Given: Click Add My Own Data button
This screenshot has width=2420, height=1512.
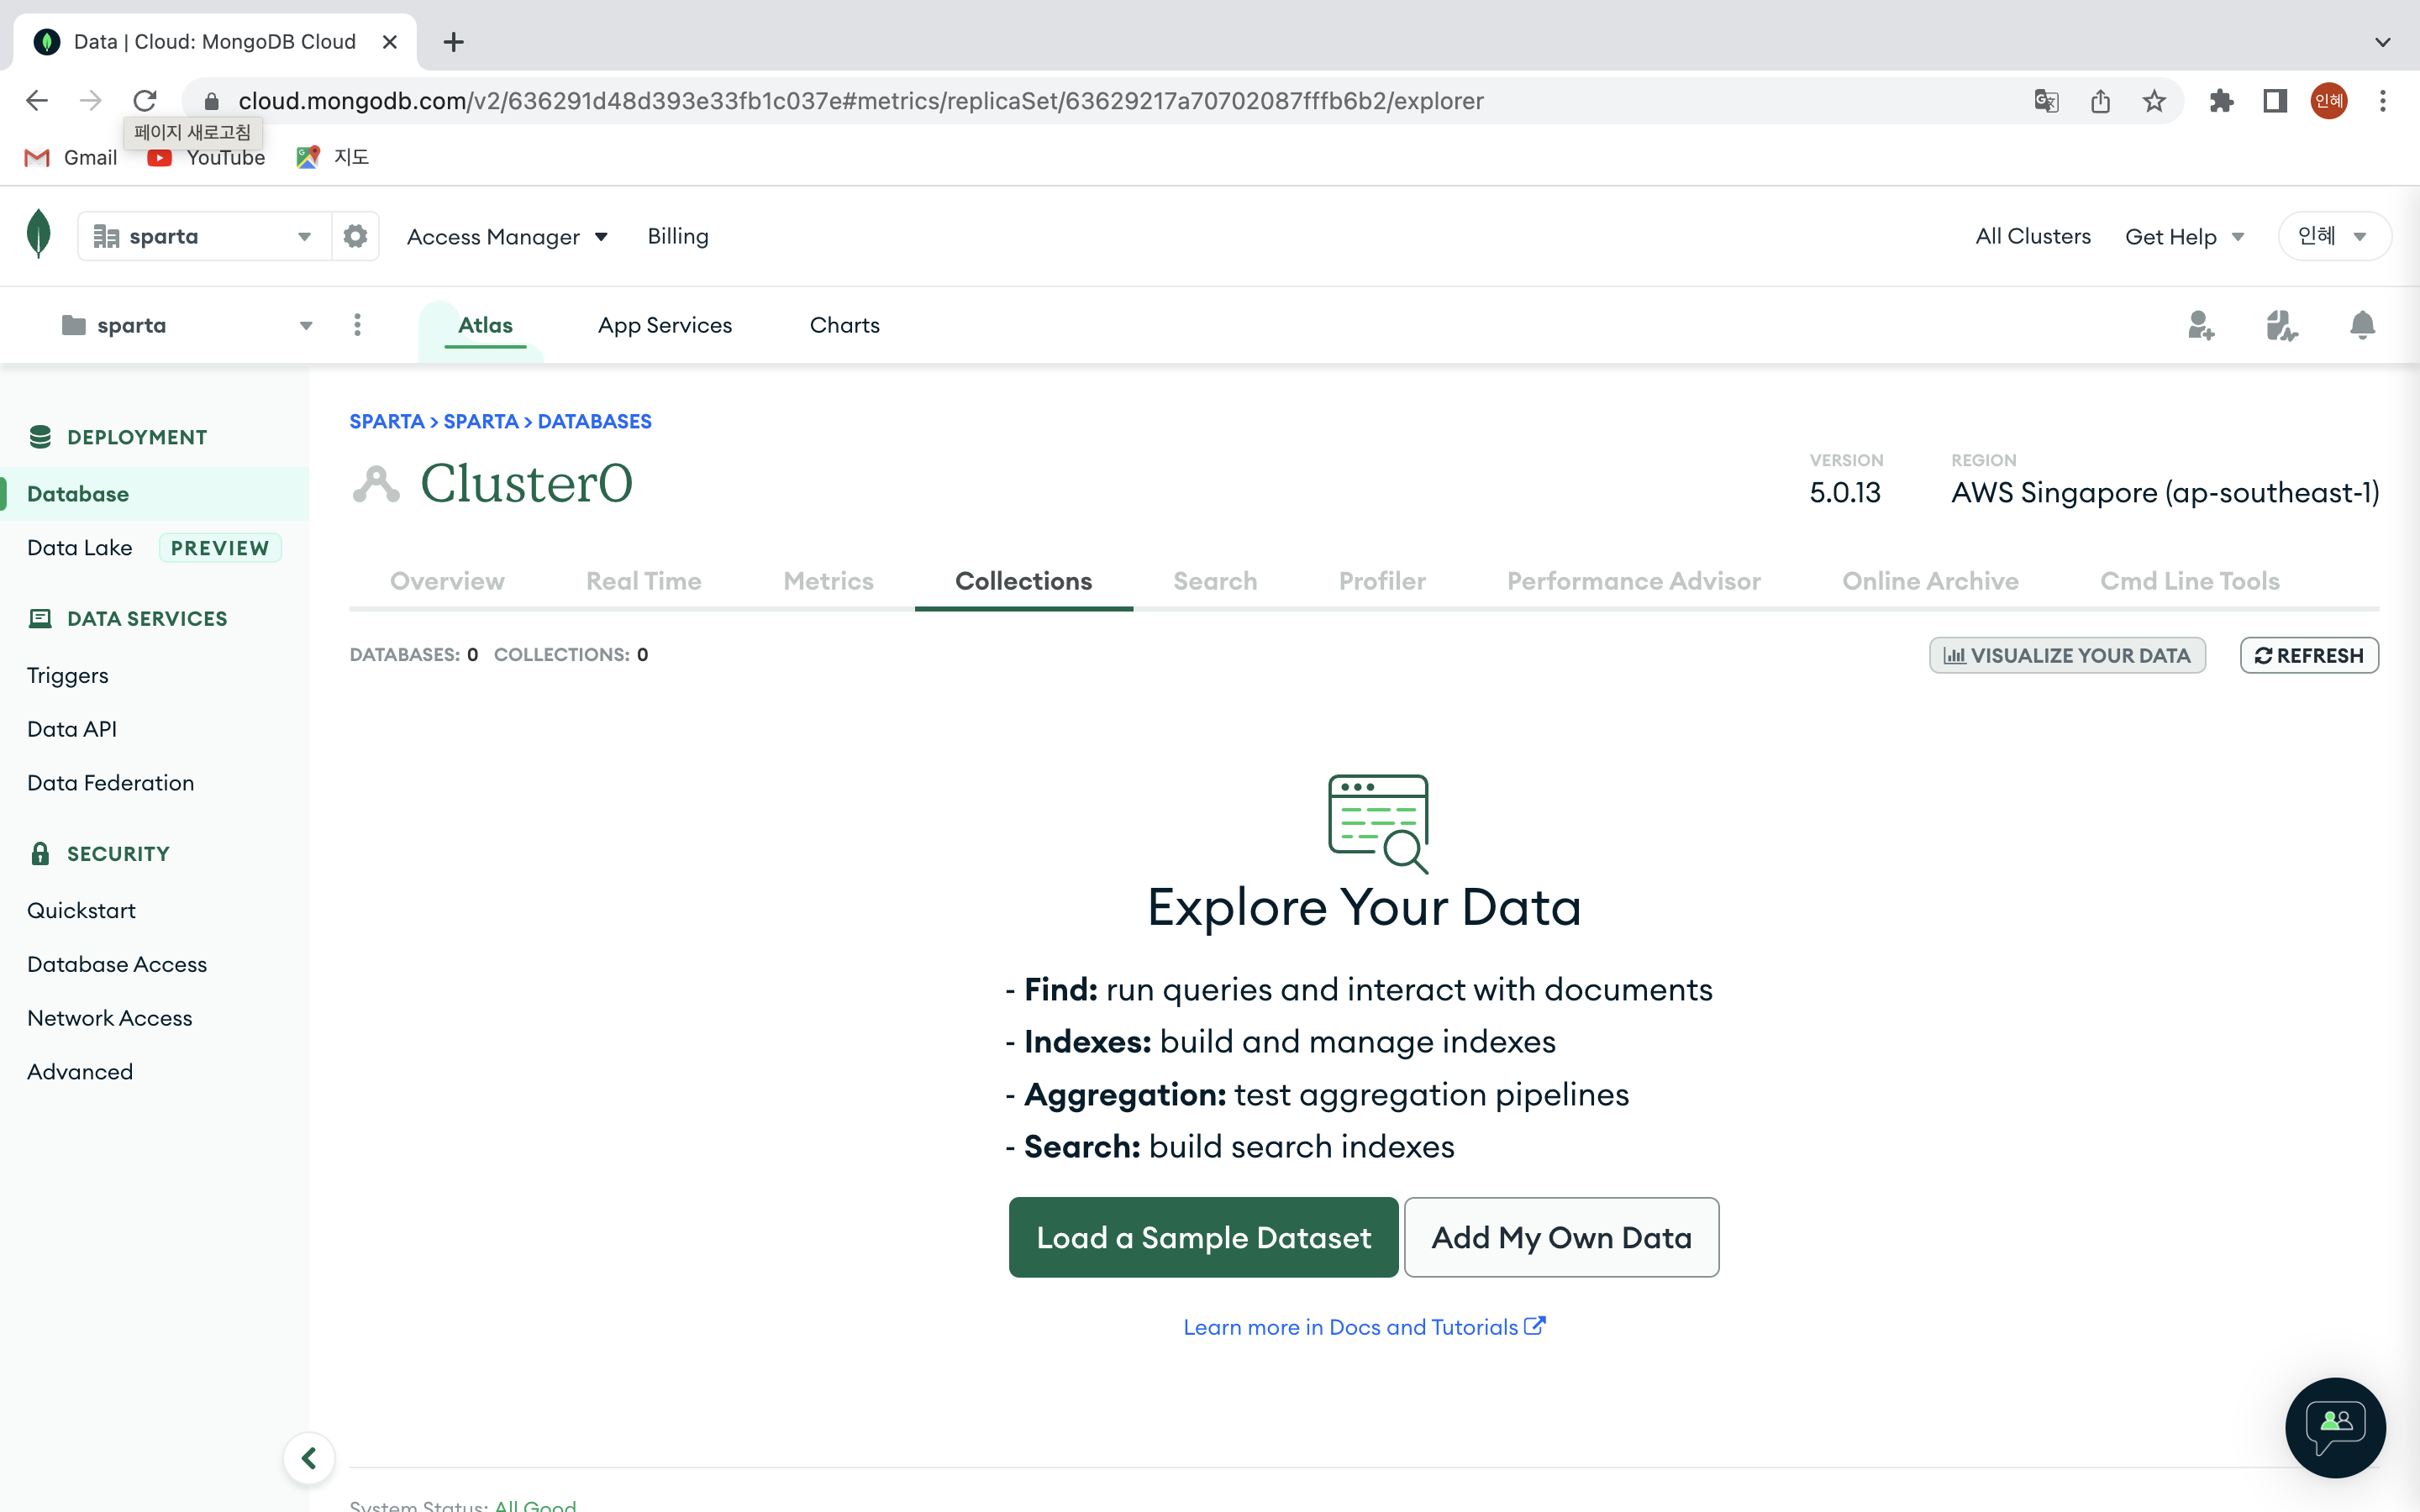Looking at the screenshot, I should tap(1562, 1237).
